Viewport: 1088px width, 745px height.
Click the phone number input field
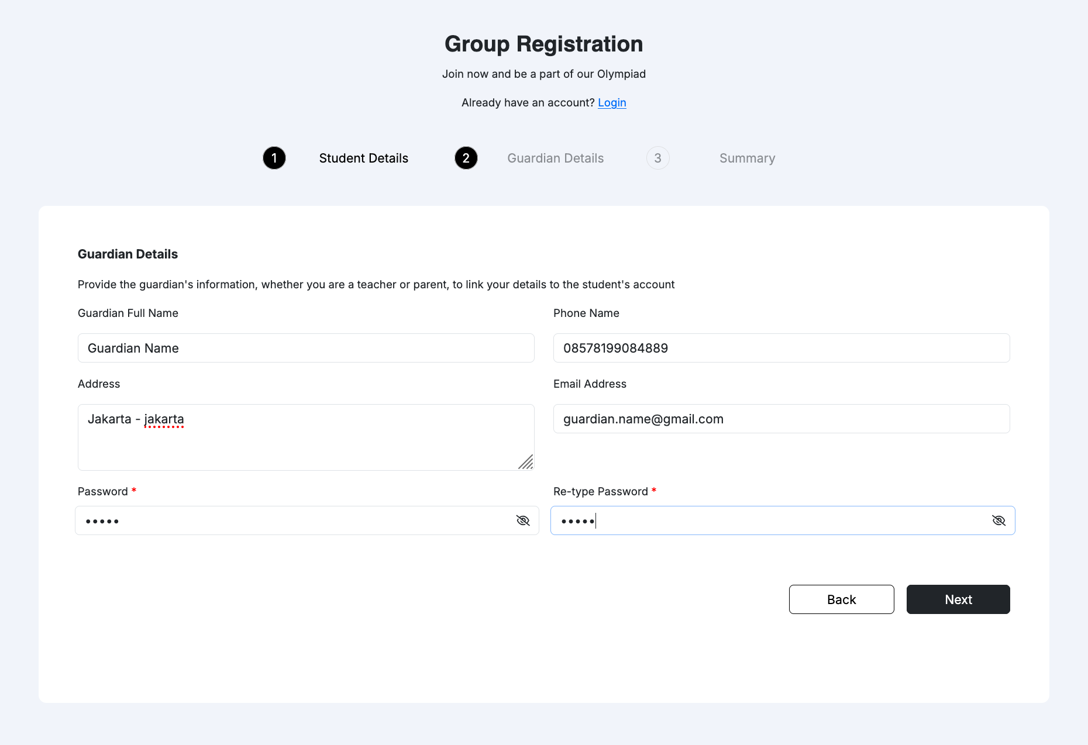click(x=781, y=348)
